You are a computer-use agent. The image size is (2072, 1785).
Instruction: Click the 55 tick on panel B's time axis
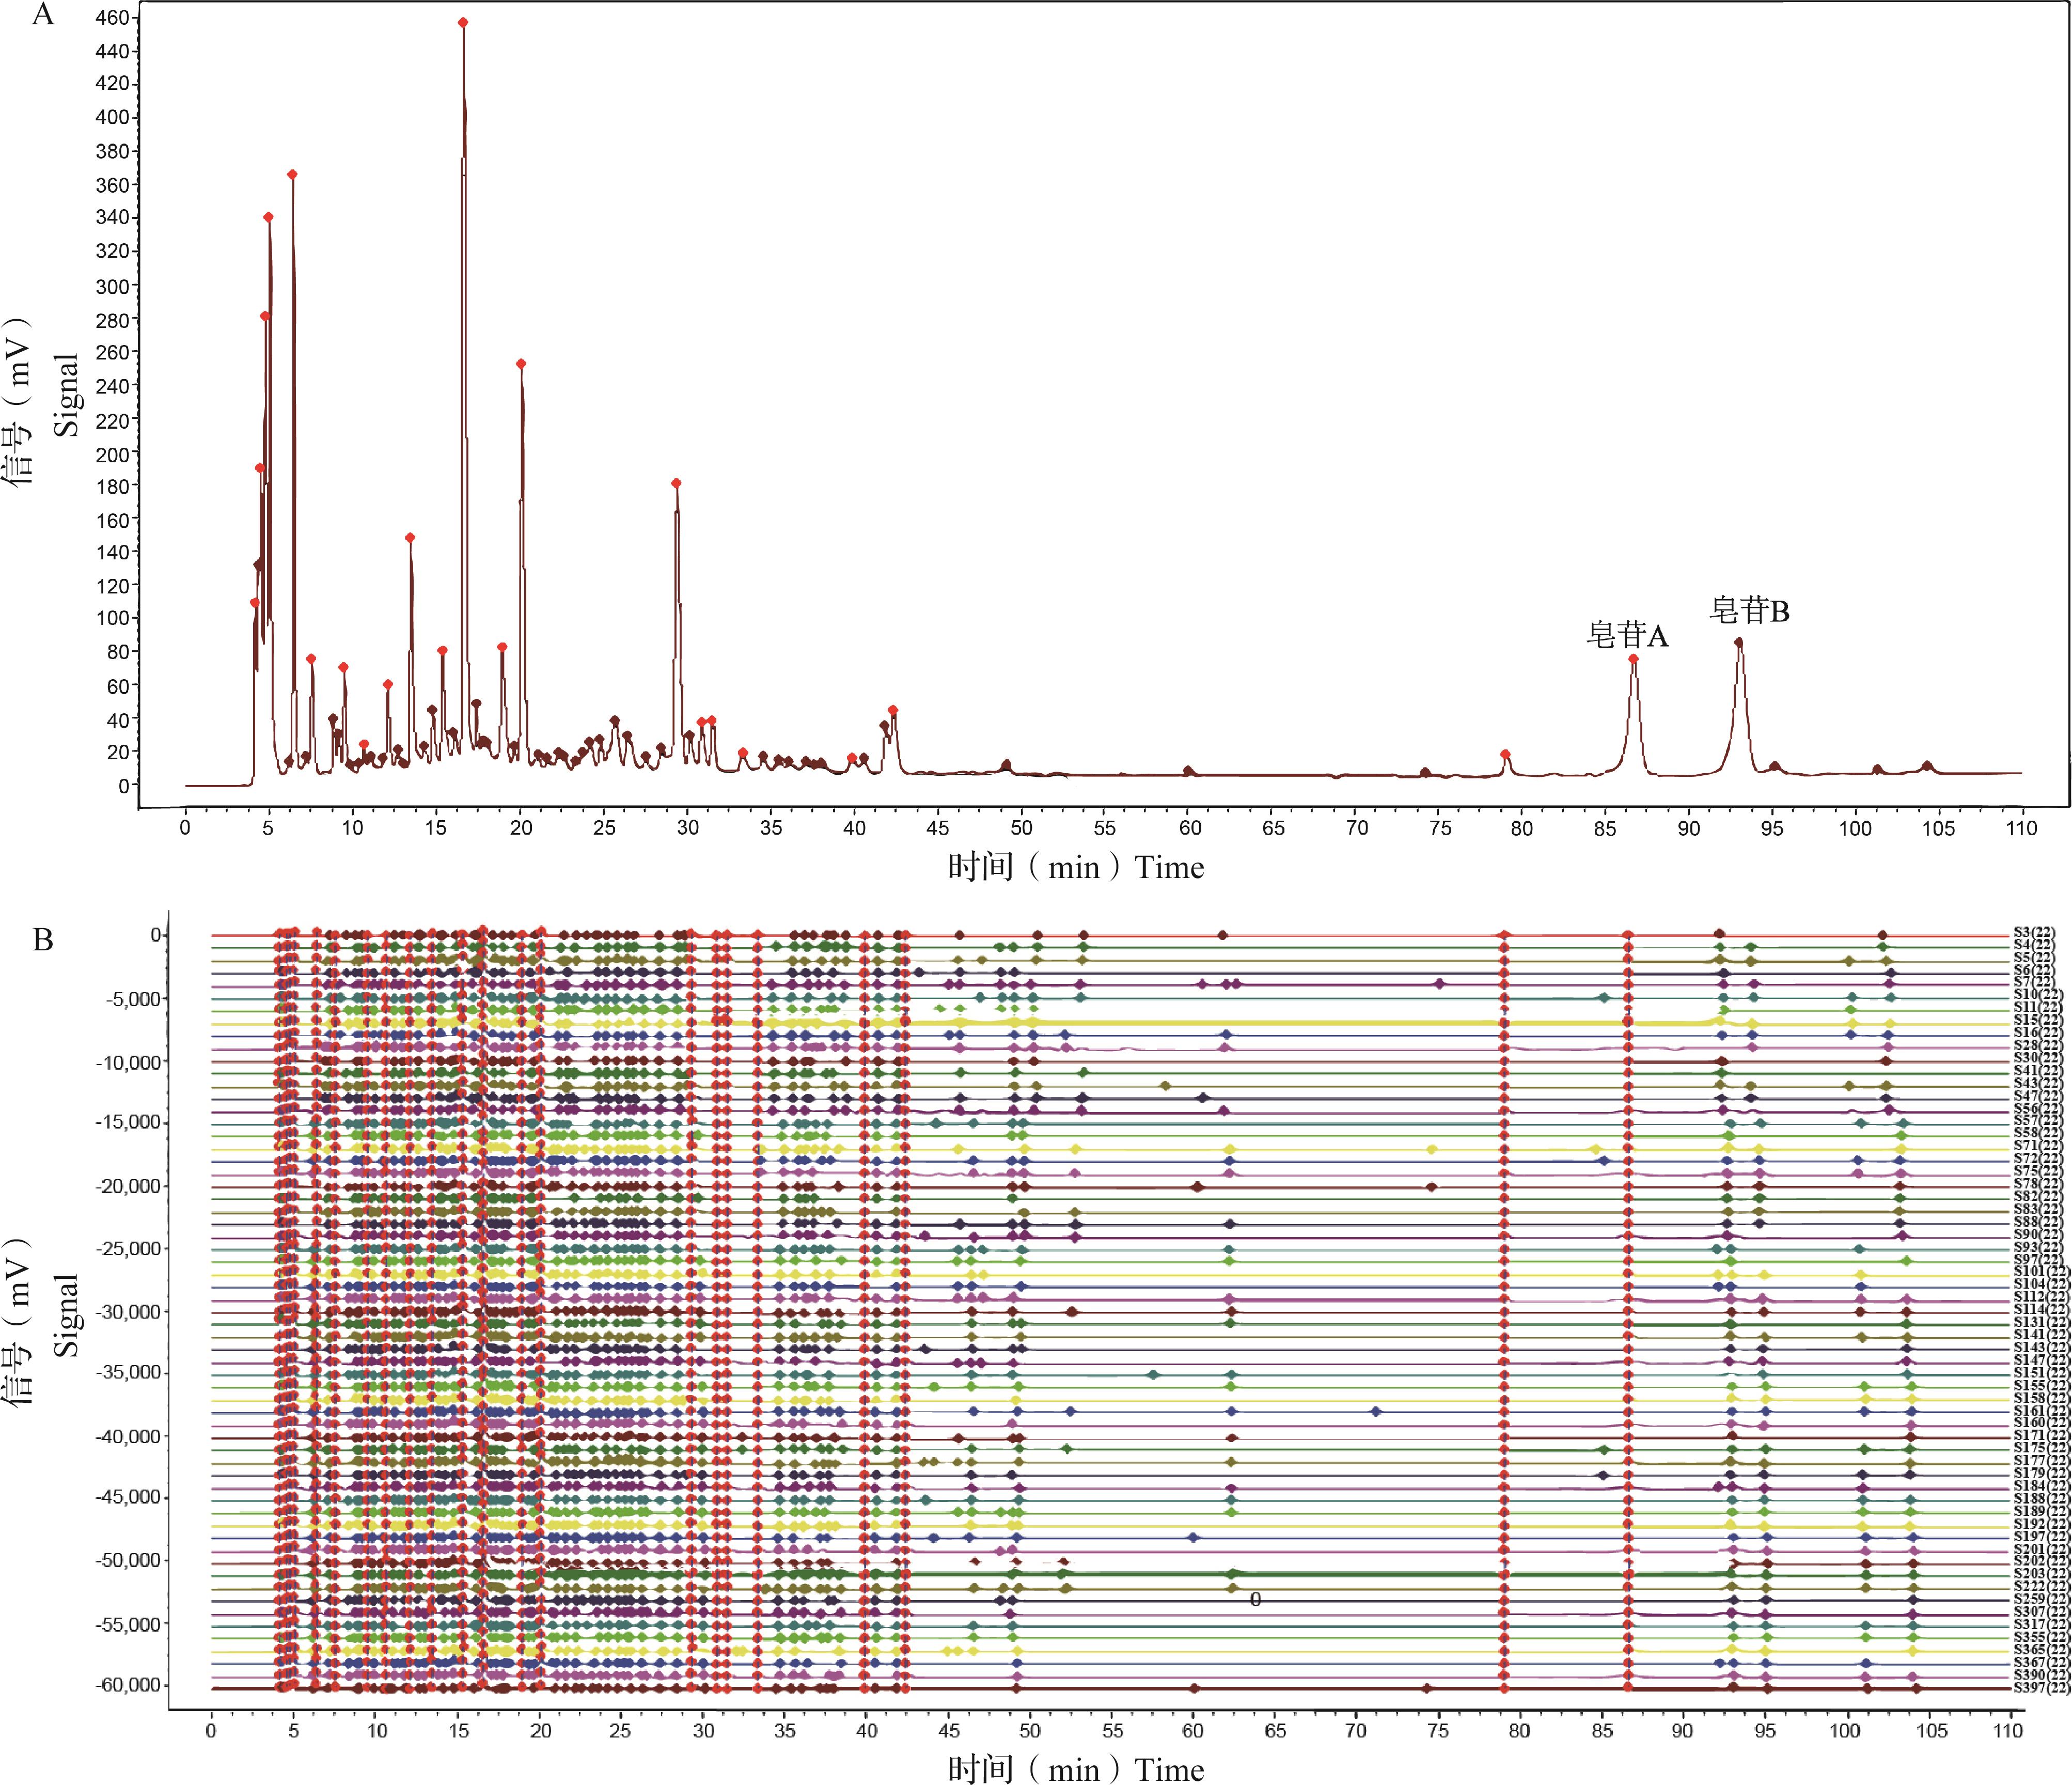[1112, 1730]
